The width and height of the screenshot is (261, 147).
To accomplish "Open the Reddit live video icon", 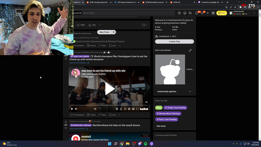I will click(x=190, y=13).
